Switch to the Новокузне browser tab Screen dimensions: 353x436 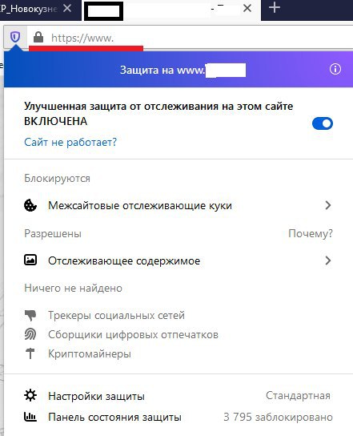(29, 8)
